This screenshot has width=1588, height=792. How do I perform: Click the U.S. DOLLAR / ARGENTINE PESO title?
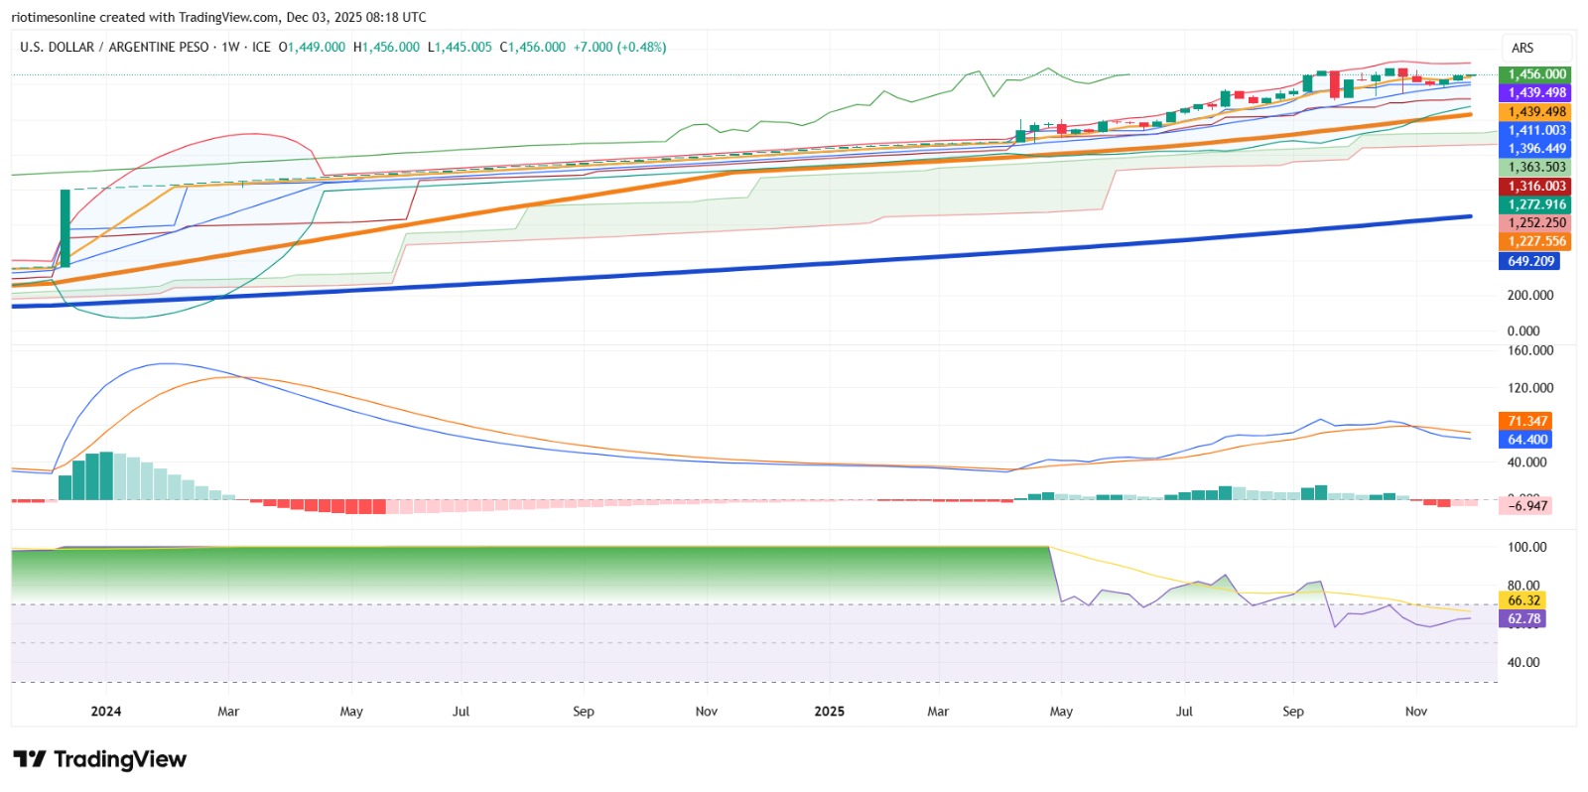point(114,47)
